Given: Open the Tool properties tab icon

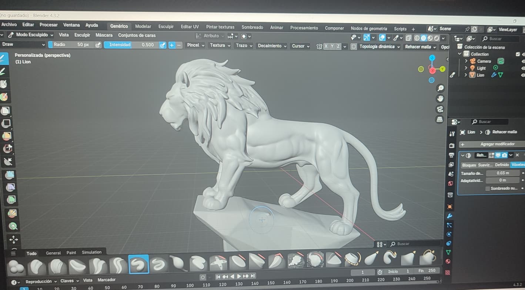Looking at the screenshot, I should (x=452, y=134).
